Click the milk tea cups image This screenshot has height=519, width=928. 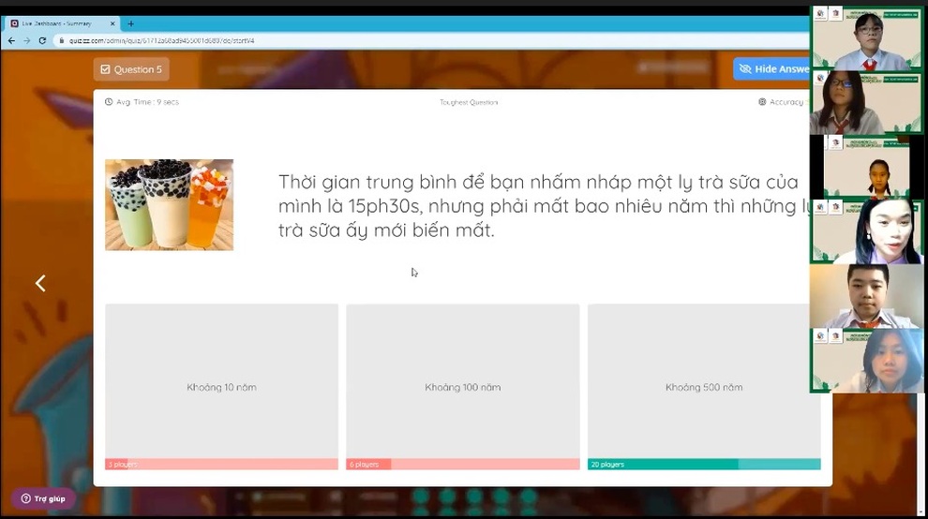170,205
